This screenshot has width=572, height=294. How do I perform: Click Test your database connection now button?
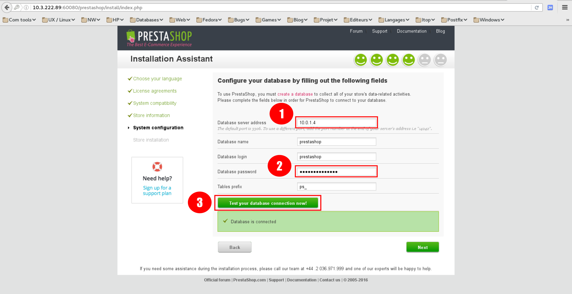coord(268,203)
